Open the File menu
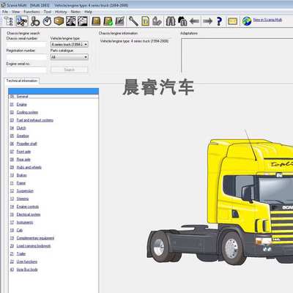 [x=5, y=12]
